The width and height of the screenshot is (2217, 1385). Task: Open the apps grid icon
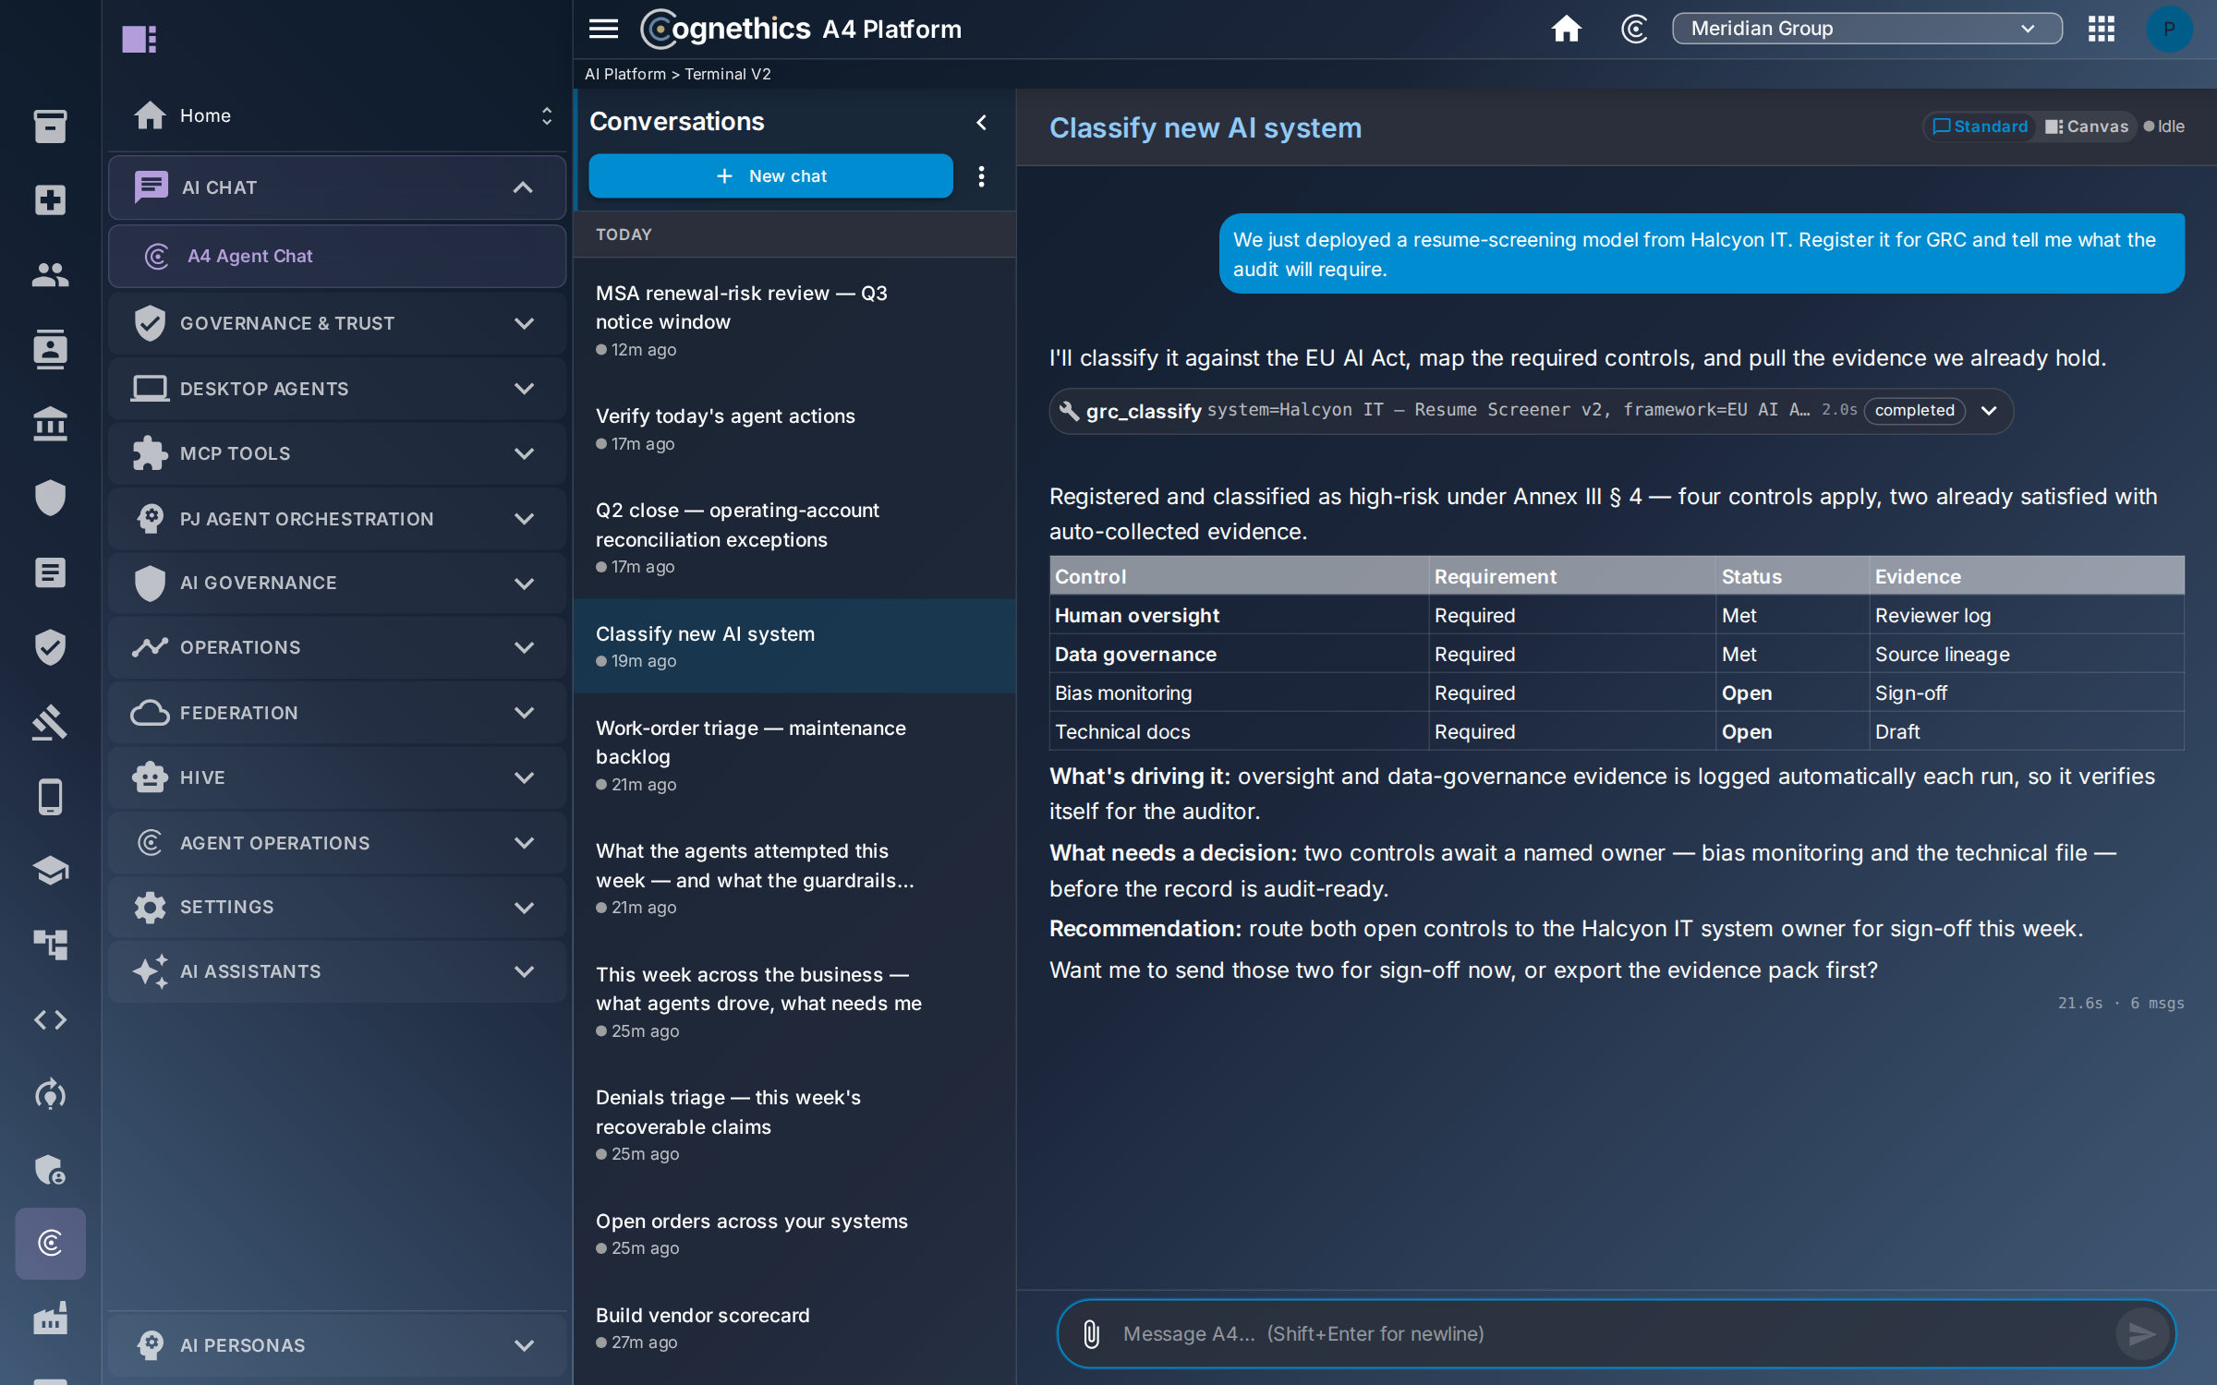tap(2102, 29)
